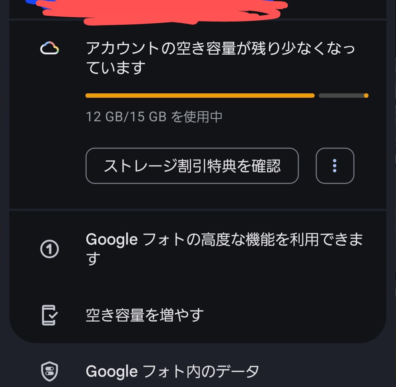Click the gray unused portion of storage bar
This screenshot has width=396, height=387.
tap(341, 95)
